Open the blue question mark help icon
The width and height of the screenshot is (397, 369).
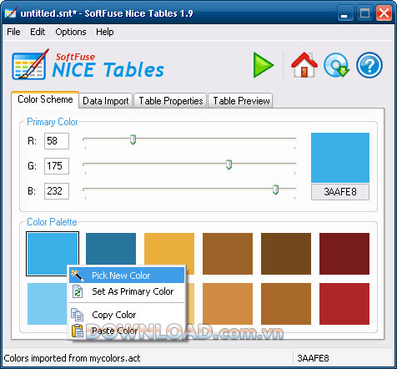[369, 65]
